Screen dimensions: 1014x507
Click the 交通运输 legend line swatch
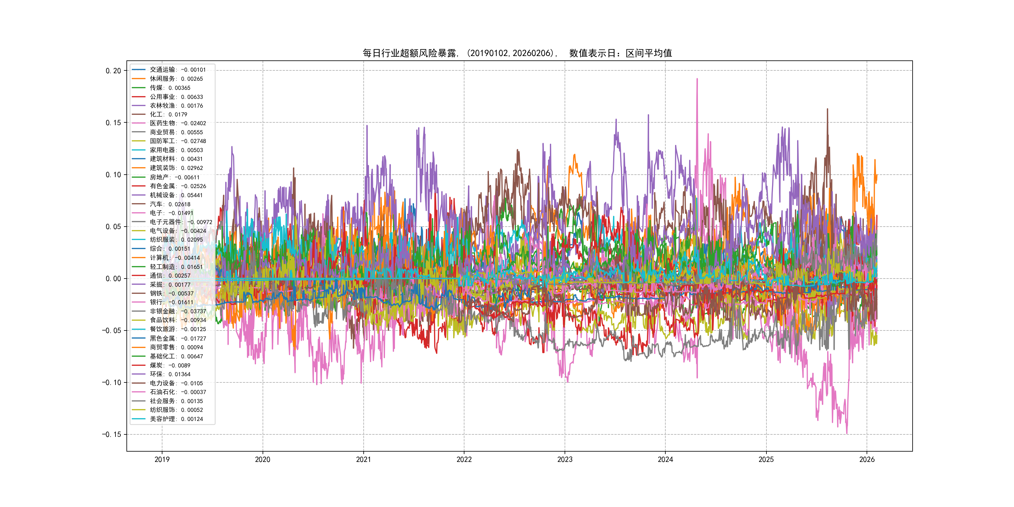[x=139, y=70]
